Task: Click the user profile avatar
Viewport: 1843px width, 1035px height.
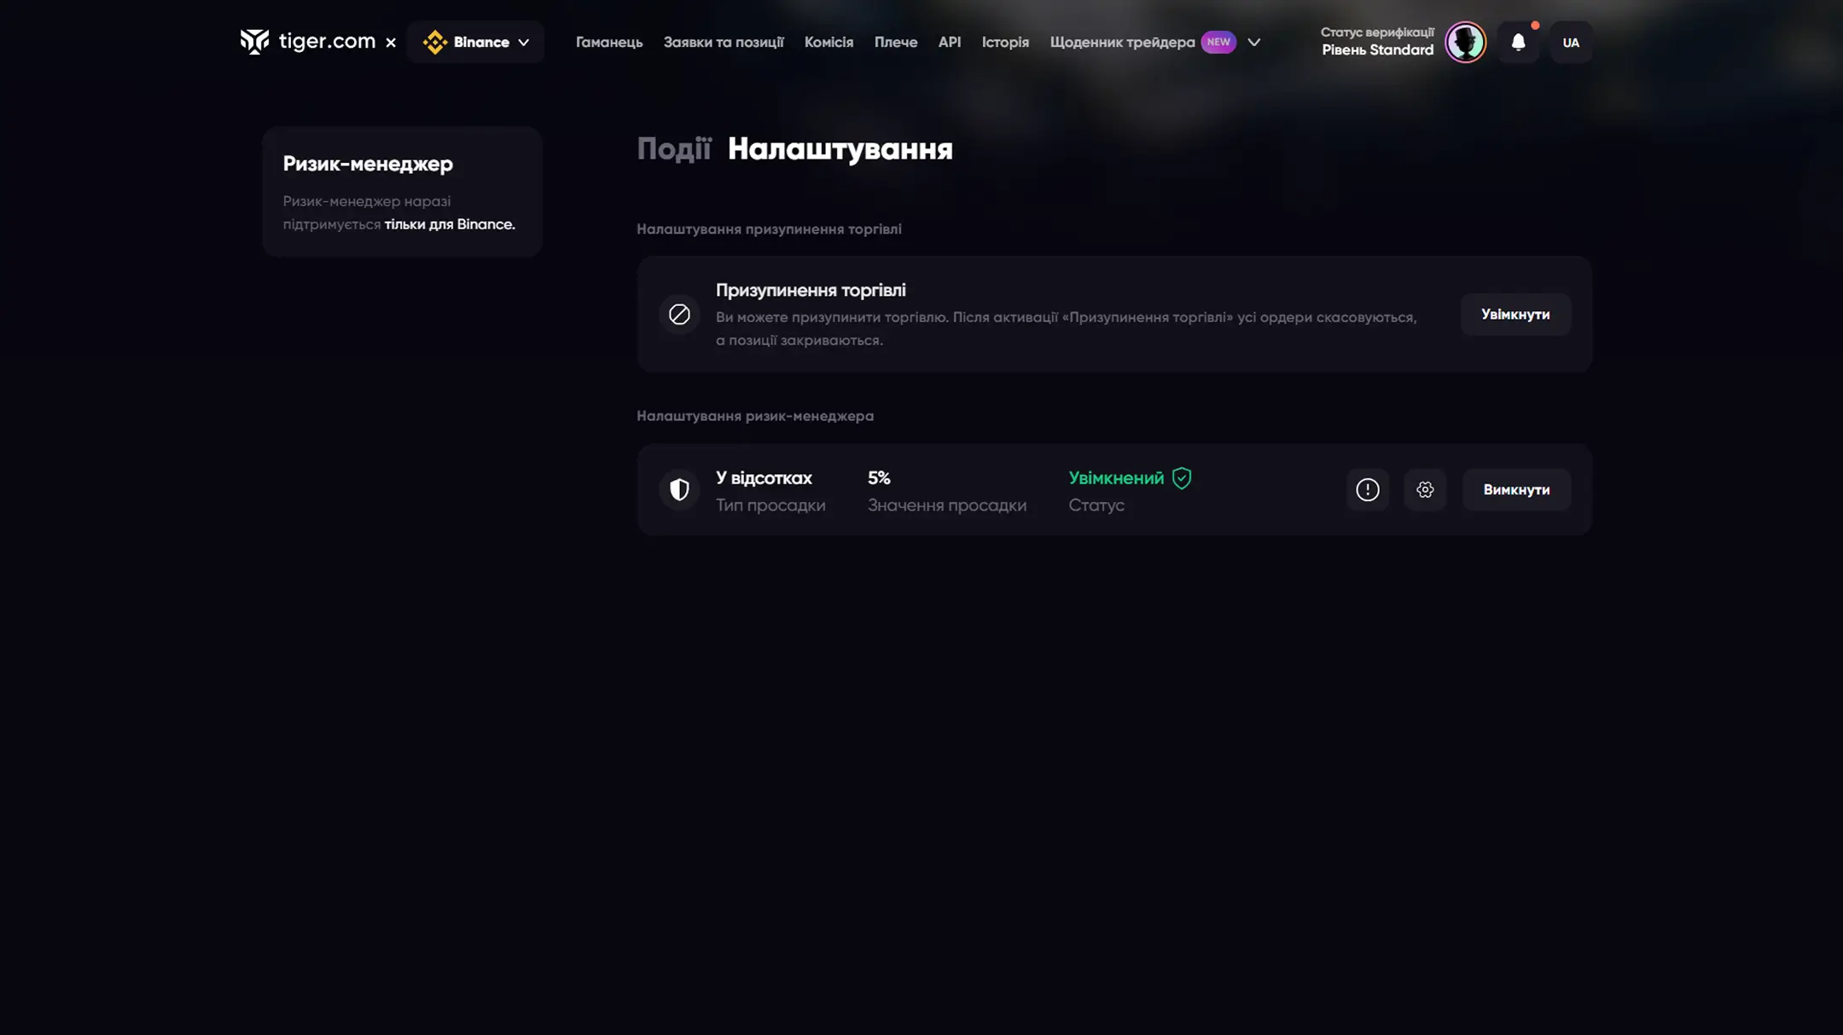Action: point(1465,42)
